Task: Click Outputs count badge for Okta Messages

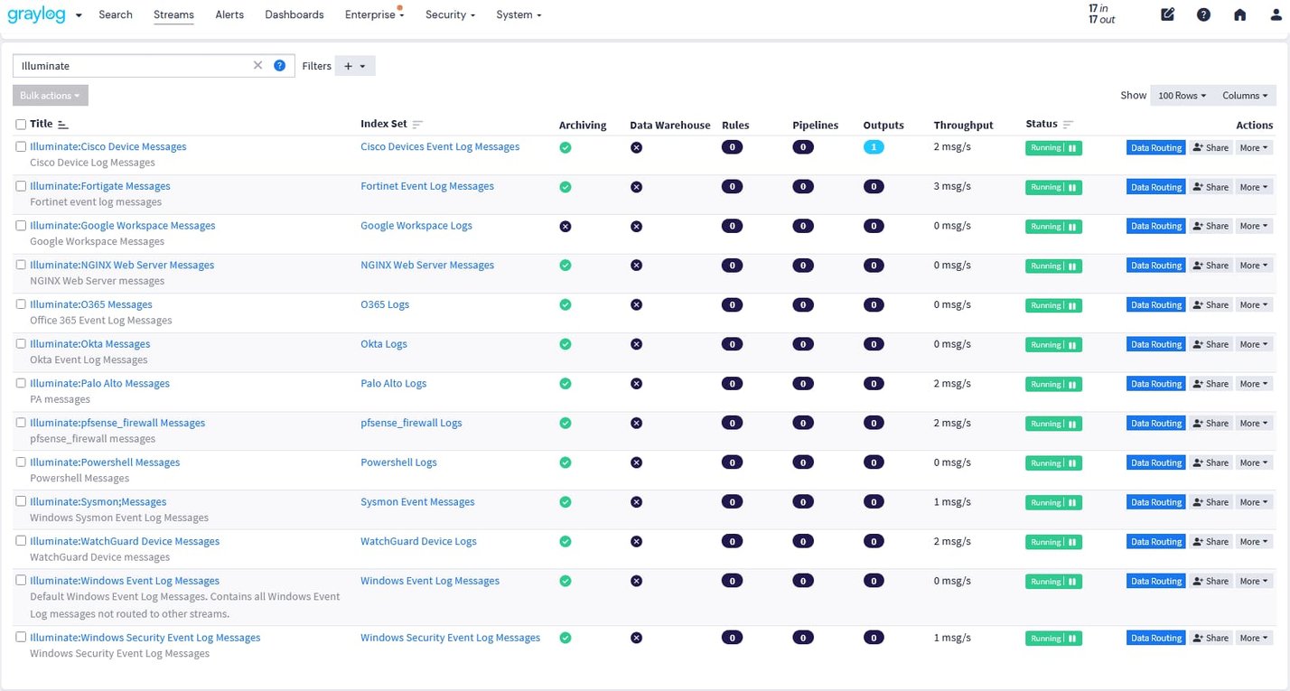Action: click(x=874, y=344)
